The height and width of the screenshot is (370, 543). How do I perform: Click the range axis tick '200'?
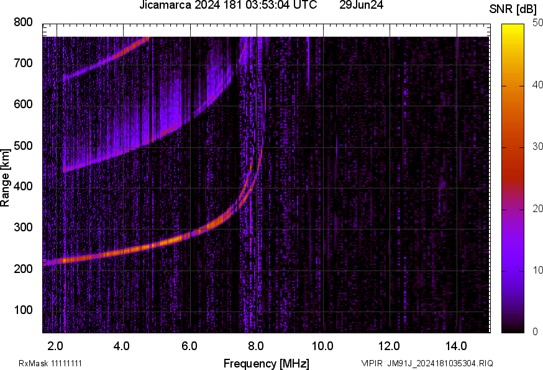pos(23,269)
